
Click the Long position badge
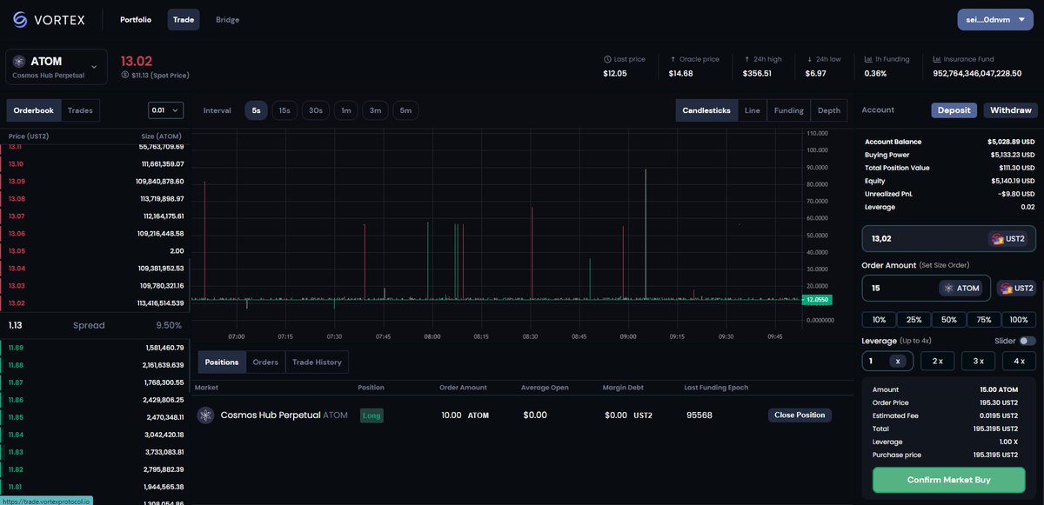[371, 415]
